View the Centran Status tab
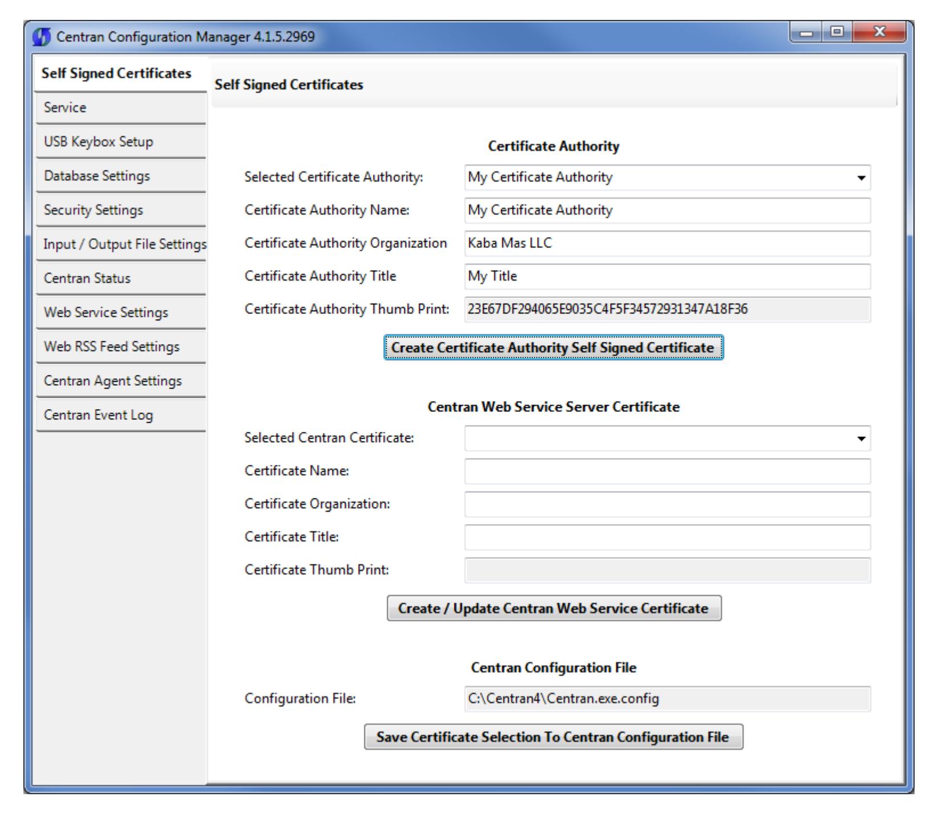Screen dimensions: 930x813 (x=121, y=279)
